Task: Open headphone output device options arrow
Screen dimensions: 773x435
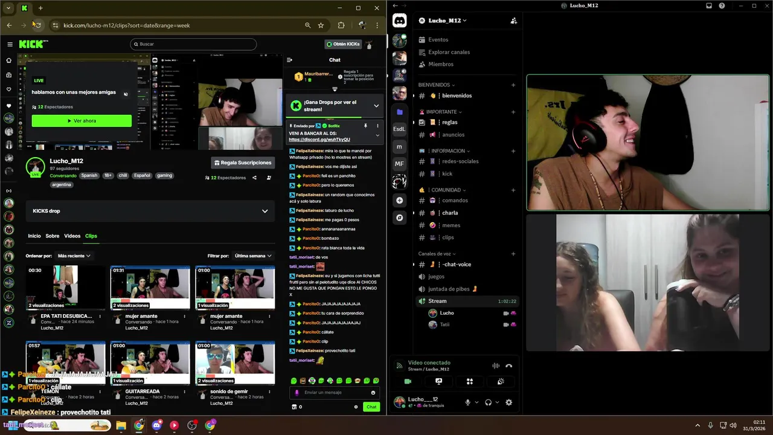Action: [x=497, y=402]
